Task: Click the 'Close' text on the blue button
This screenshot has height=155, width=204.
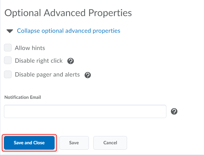Action: (x=39, y=143)
